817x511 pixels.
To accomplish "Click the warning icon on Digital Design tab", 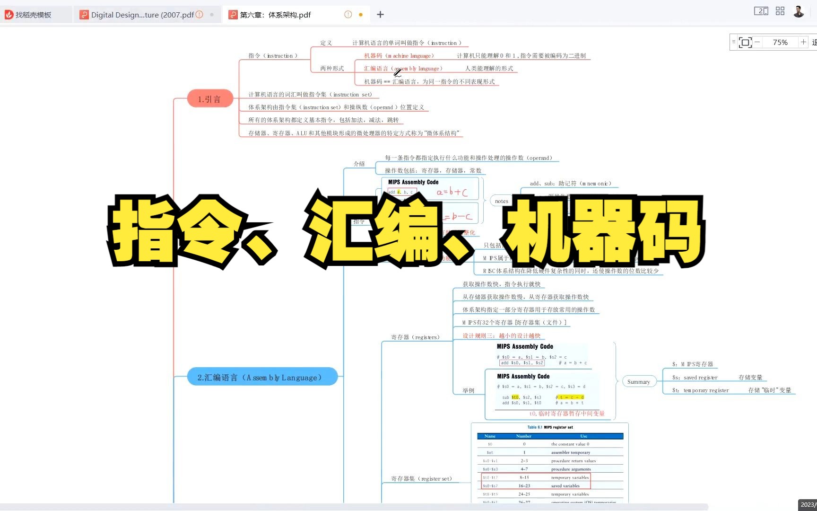I will pyautogui.click(x=200, y=15).
